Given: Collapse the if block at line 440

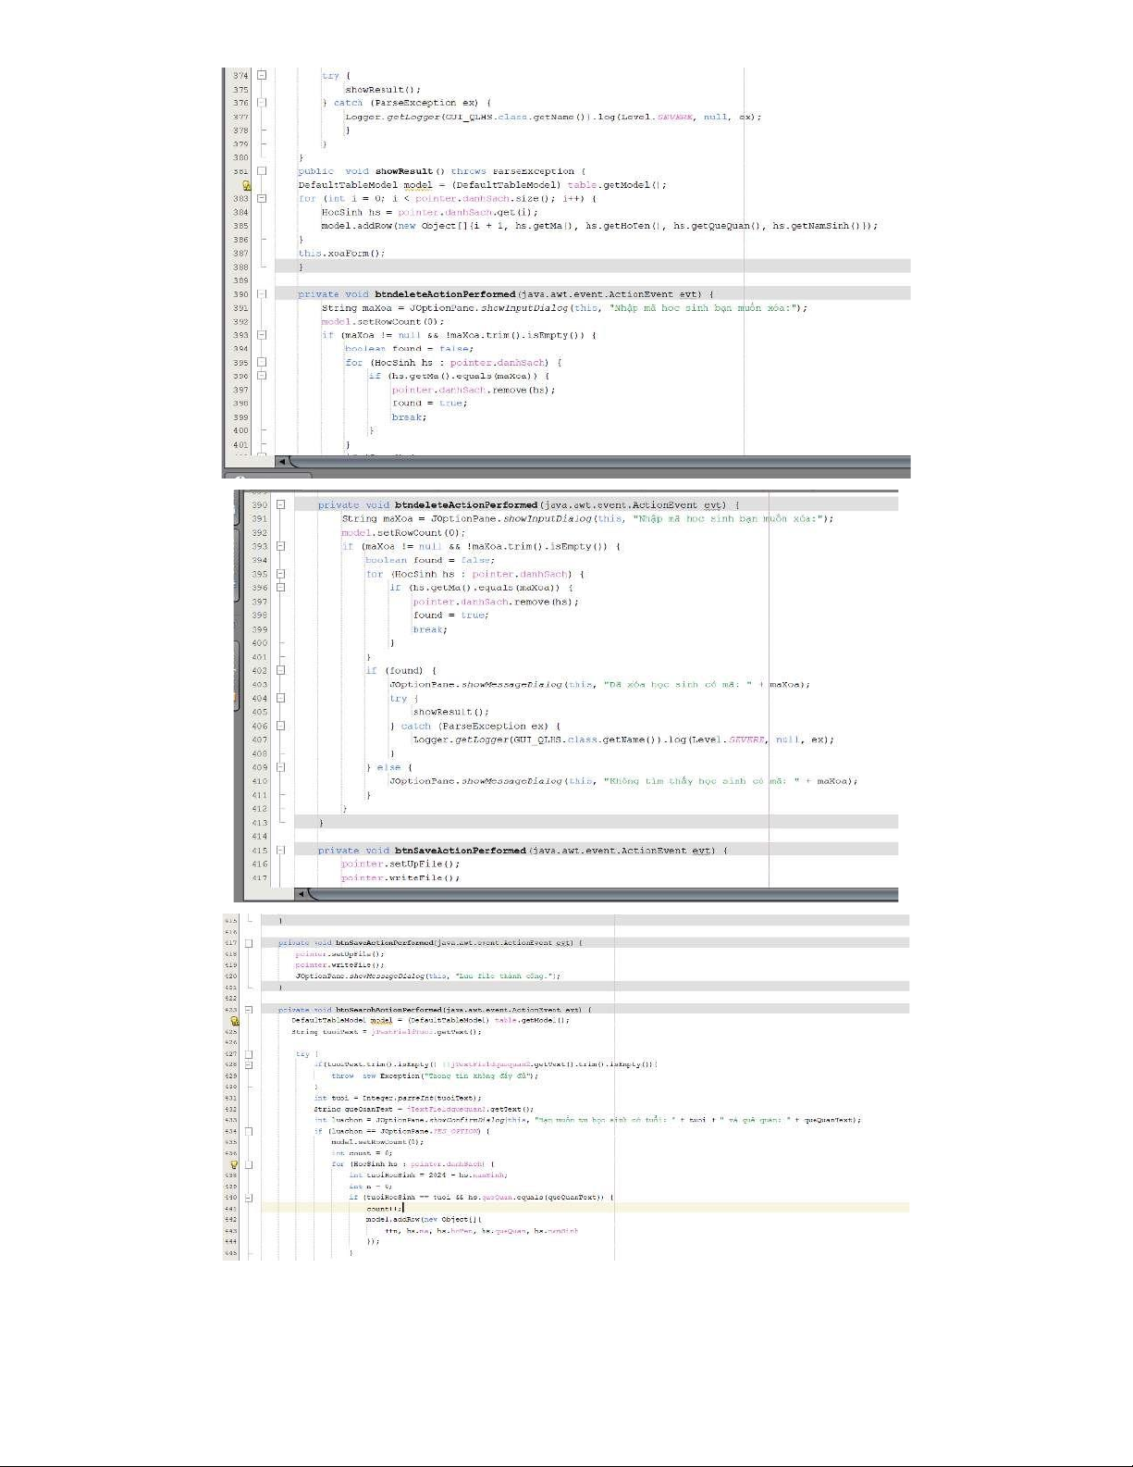Looking at the screenshot, I should click(x=249, y=1198).
